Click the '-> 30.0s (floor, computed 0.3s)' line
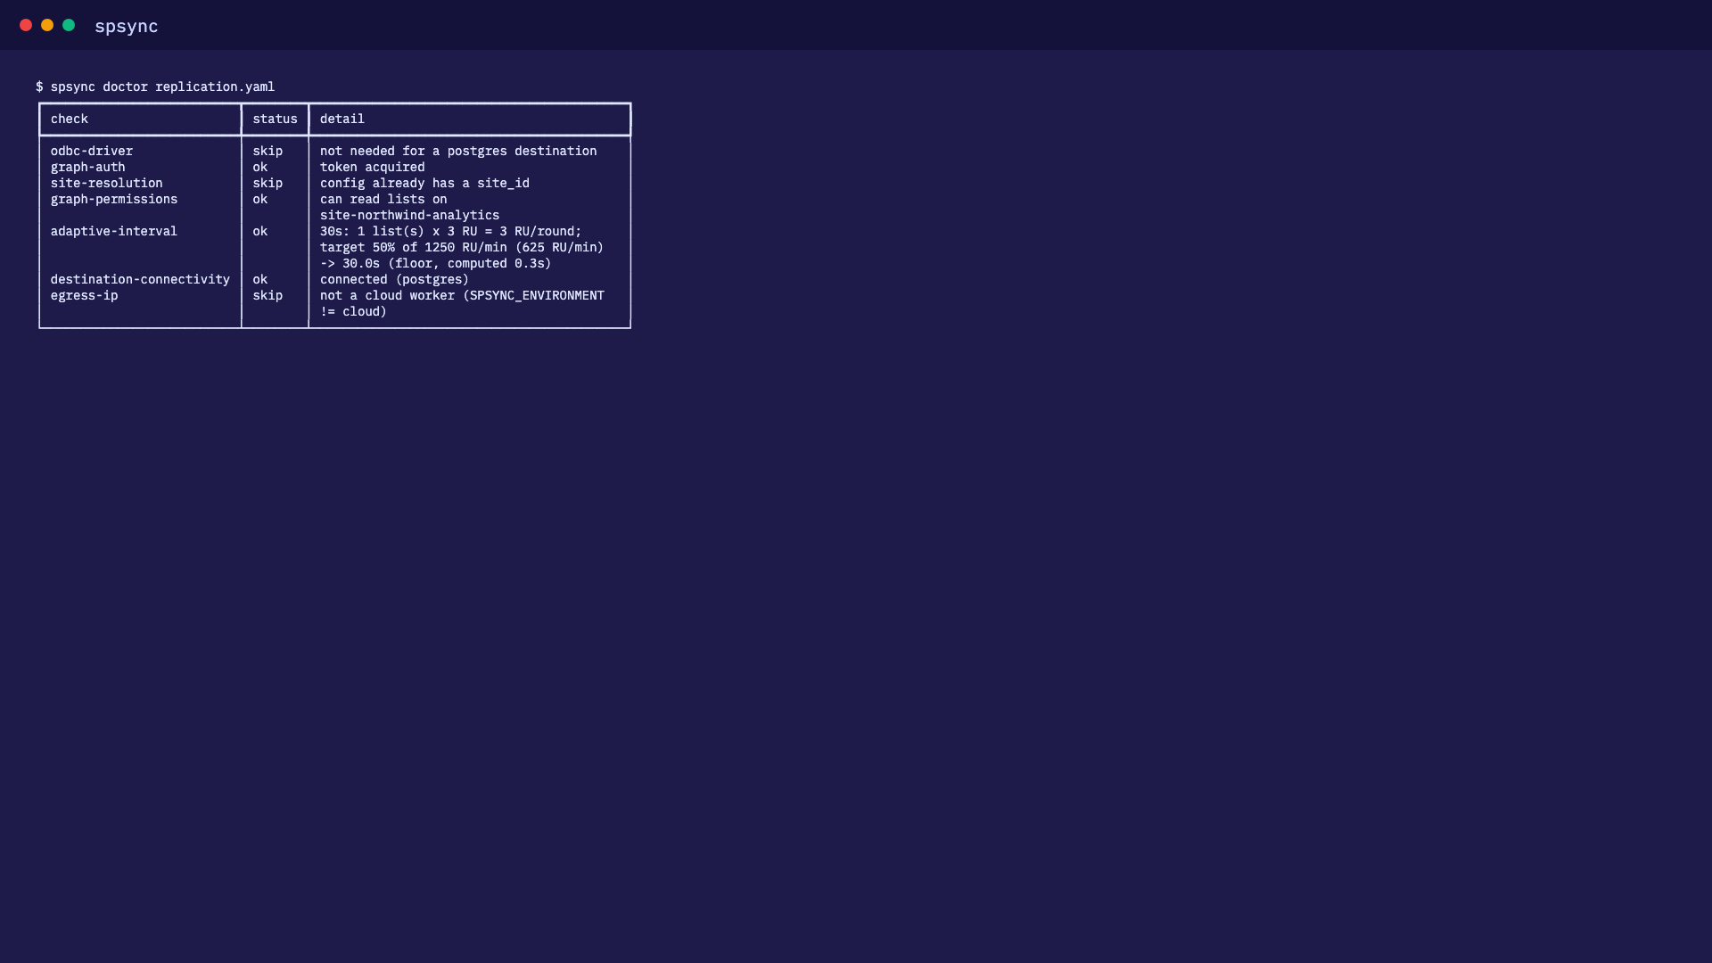The height and width of the screenshot is (963, 1712). coord(436,263)
